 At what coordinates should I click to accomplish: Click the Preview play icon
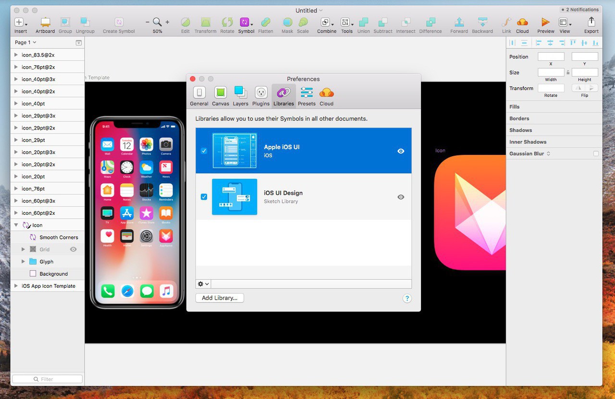point(545,23)
